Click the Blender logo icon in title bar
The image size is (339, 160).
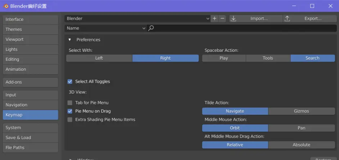point(6,6)
